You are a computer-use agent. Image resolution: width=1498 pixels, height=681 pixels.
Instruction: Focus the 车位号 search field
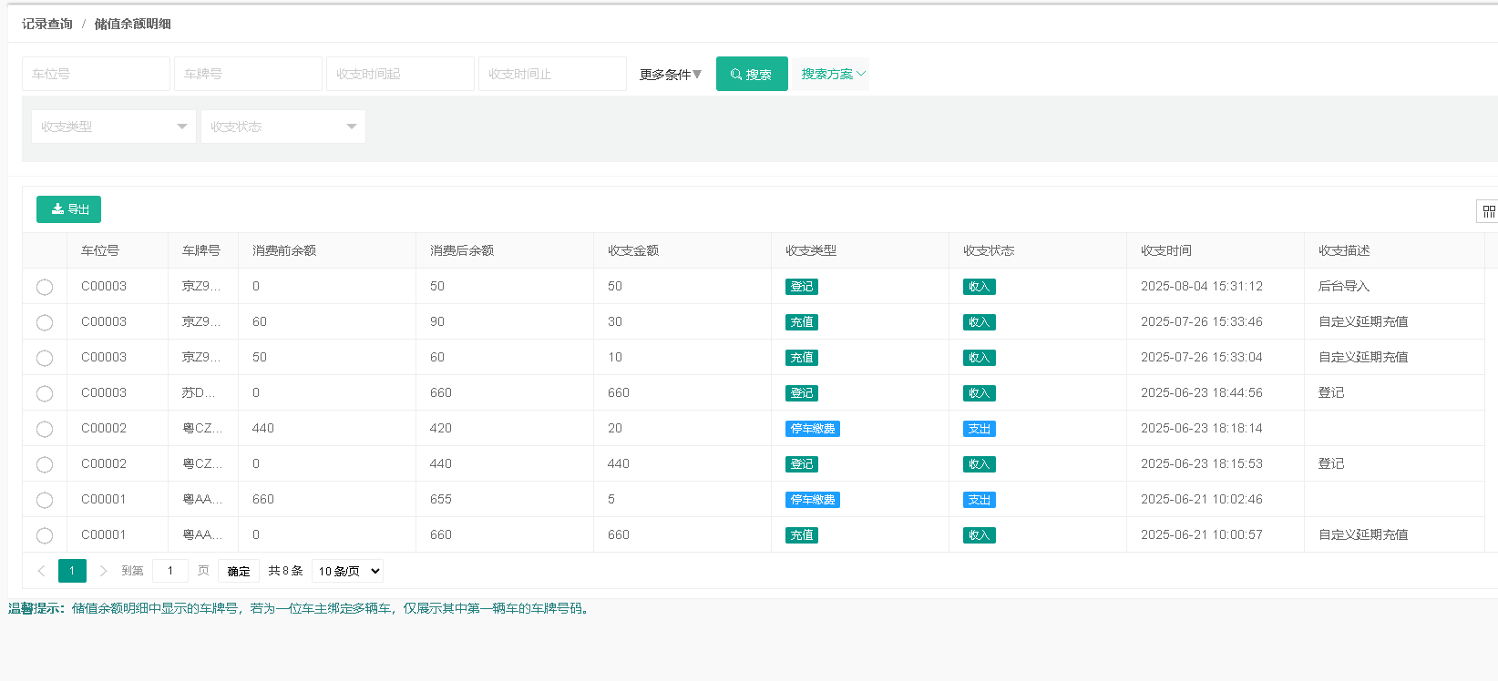(x=96, y=74)
